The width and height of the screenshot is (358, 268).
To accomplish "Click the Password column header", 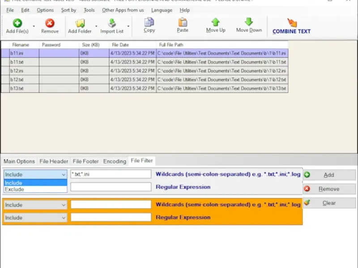I will 59,45.
